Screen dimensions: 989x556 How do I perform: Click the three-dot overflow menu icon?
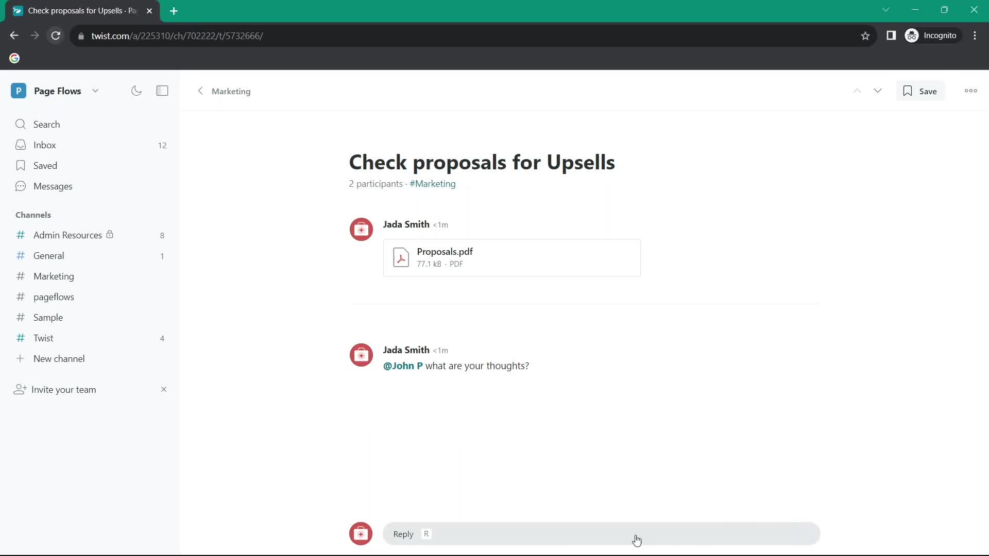tap(970, 90)
